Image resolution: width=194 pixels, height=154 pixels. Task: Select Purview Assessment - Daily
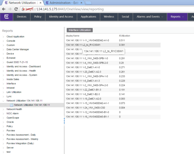click(21, 135)
